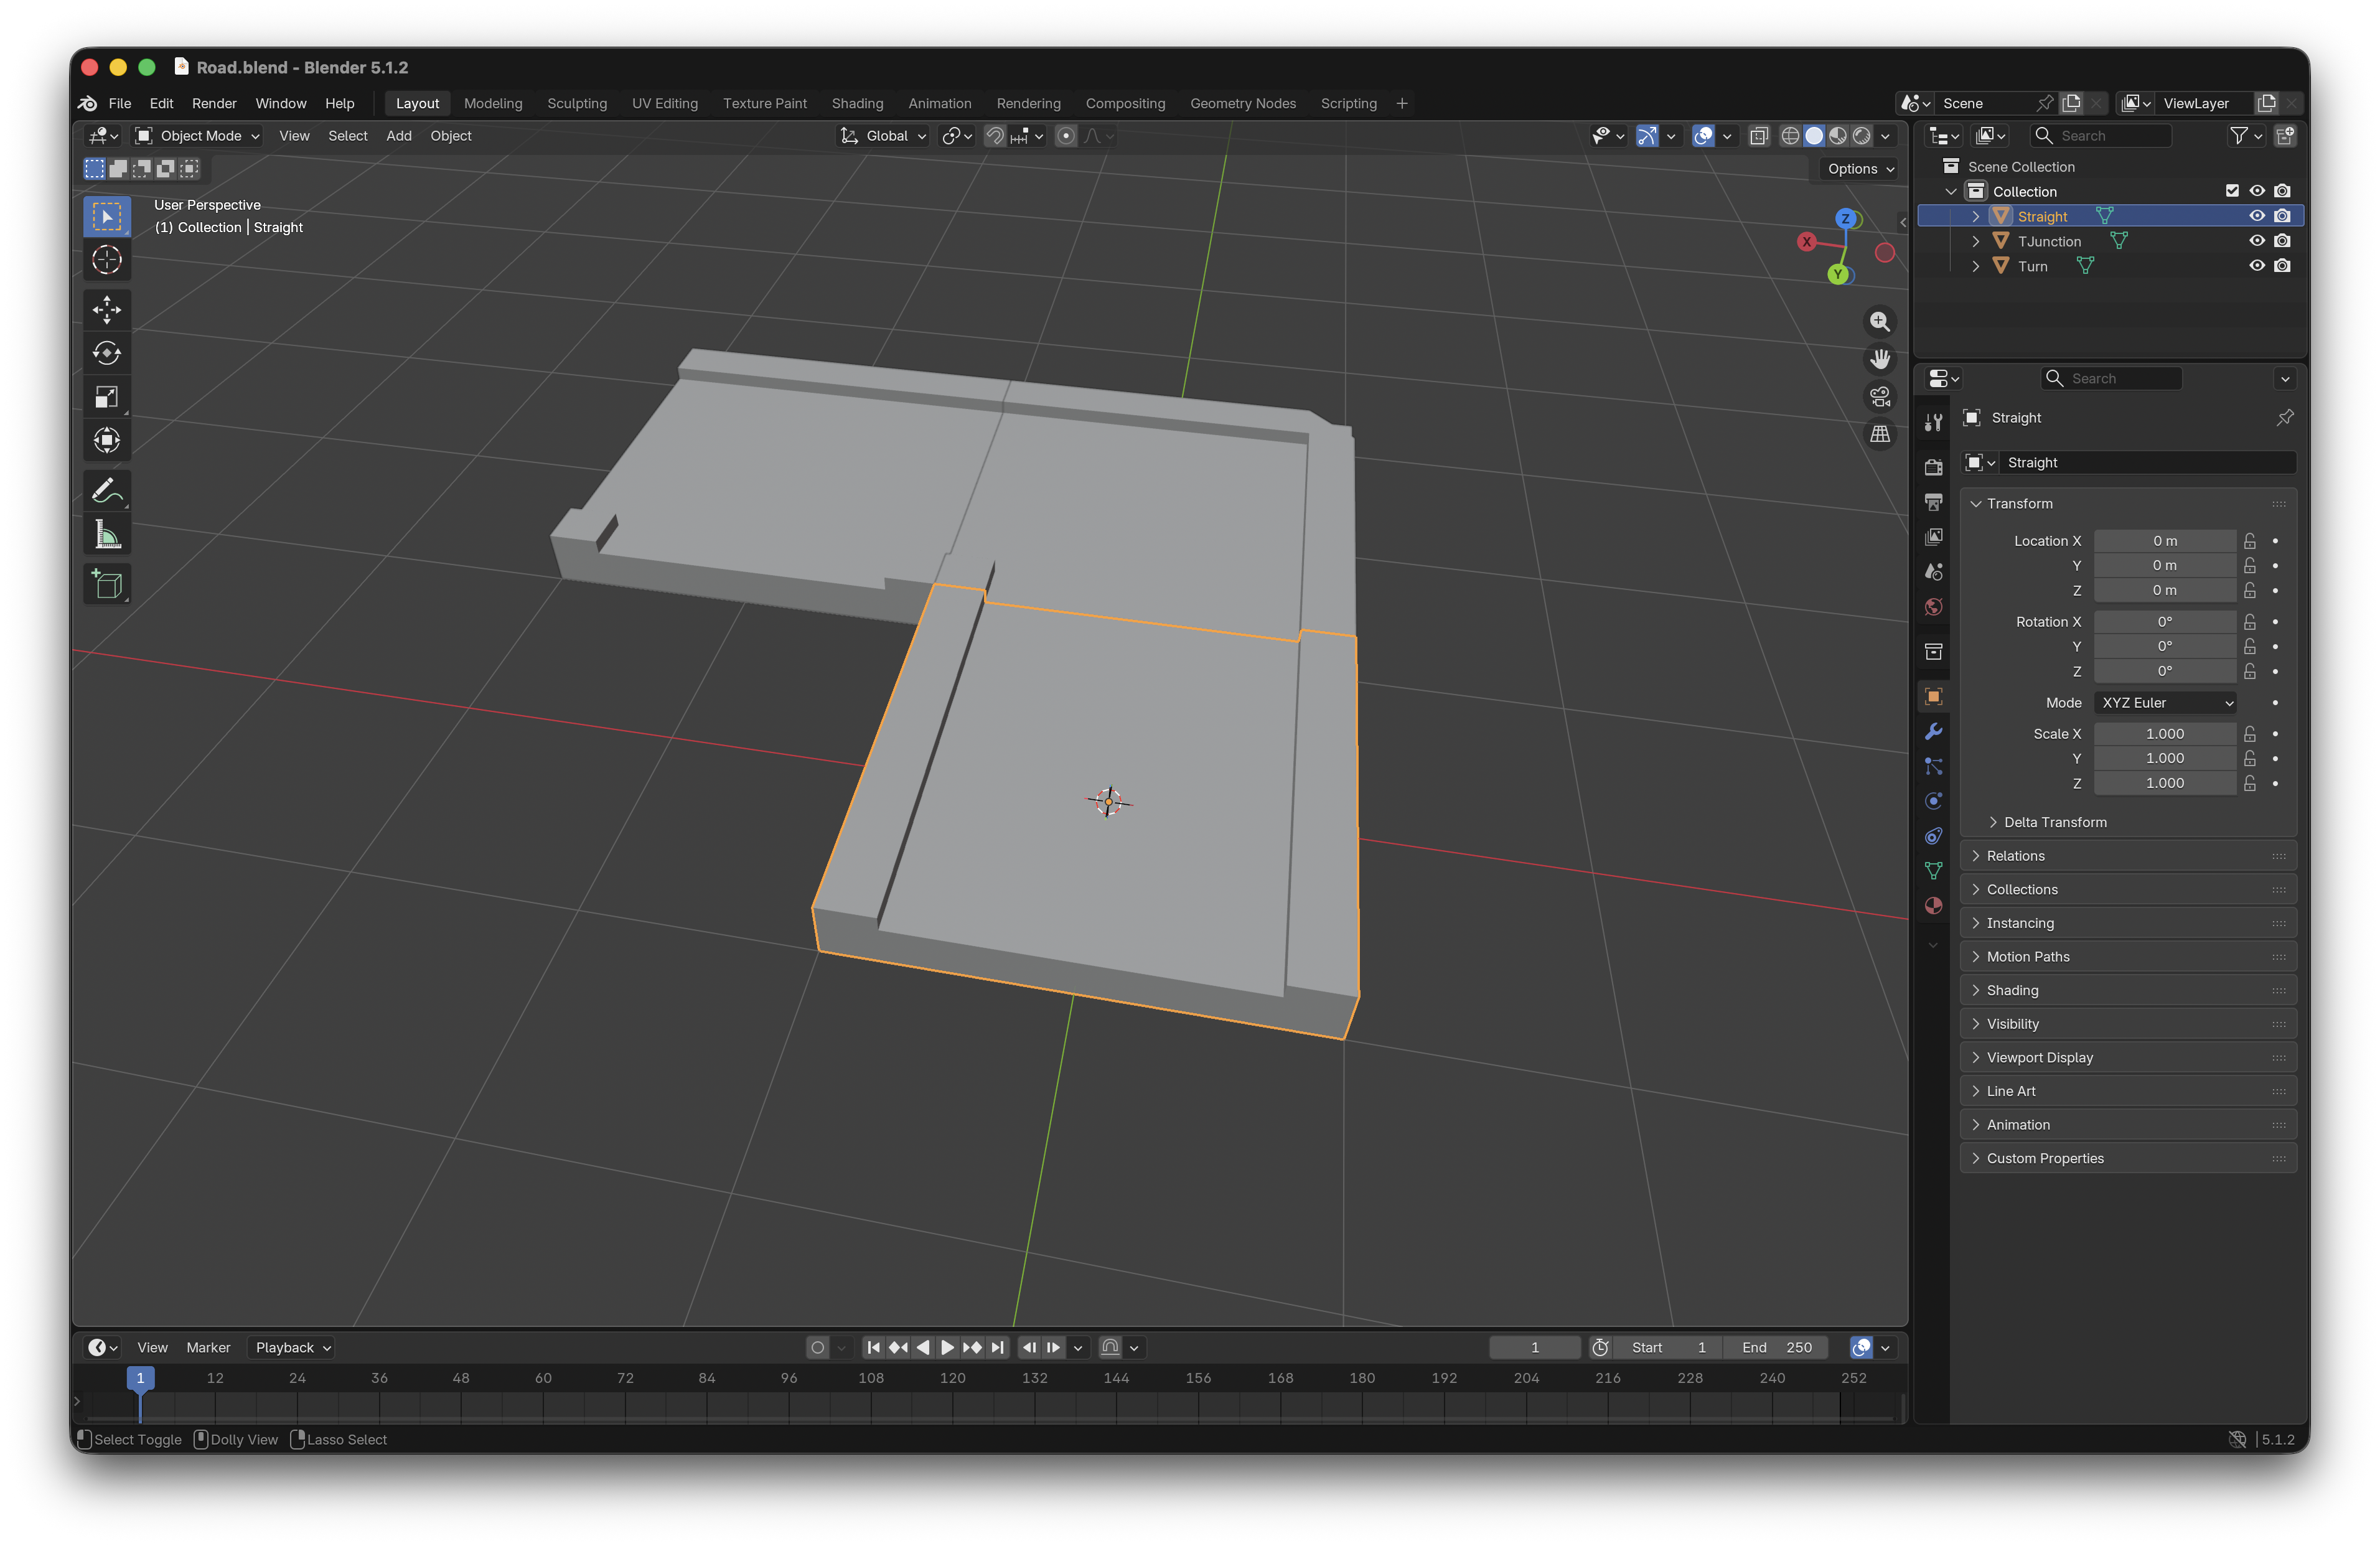Image resolution: width=2380 pixels, height=1546 pixels.
Task: Open the Global transform orientation dropdown
Action: tap(884, 136)
